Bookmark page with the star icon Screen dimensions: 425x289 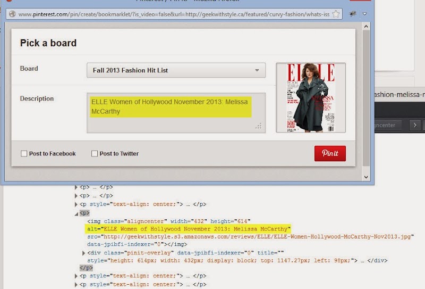click(x=336, y=14)
